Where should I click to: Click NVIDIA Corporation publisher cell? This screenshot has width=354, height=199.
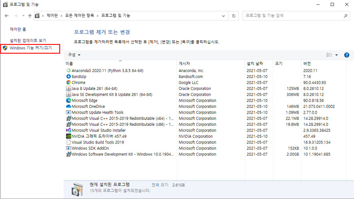click(195, 136)
